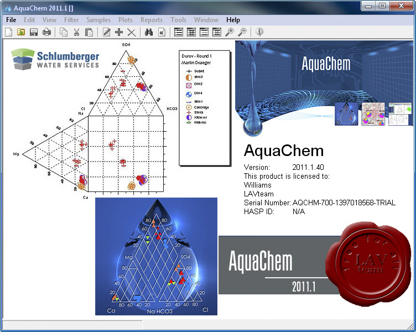Screen dimensions: 416x332
Task: Click the HASP ID value N/A
Action: tap(299, 211)
